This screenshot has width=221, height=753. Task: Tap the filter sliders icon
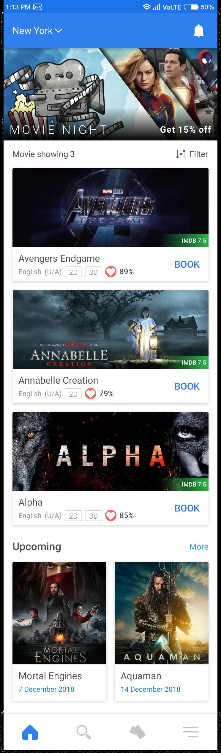[x=181, y=154]
